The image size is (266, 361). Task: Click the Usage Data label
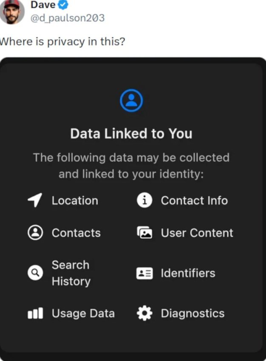pos(83,313)
